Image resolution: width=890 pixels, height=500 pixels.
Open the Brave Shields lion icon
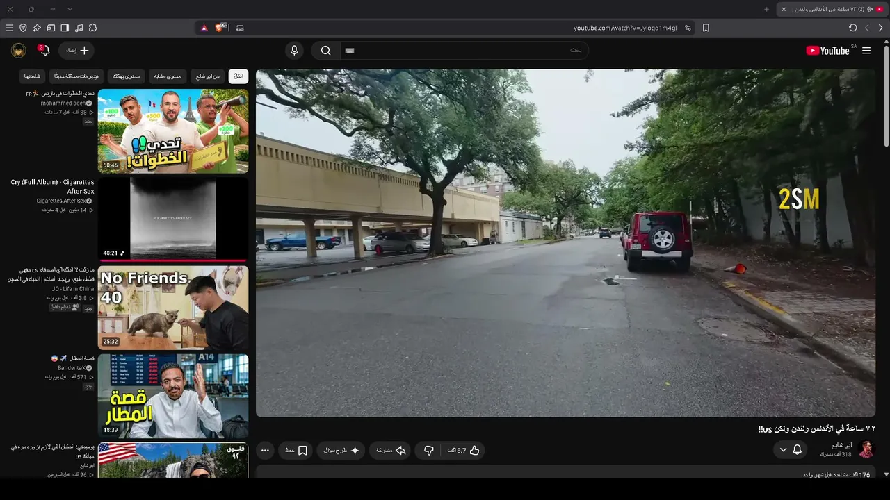coord(220,28)
